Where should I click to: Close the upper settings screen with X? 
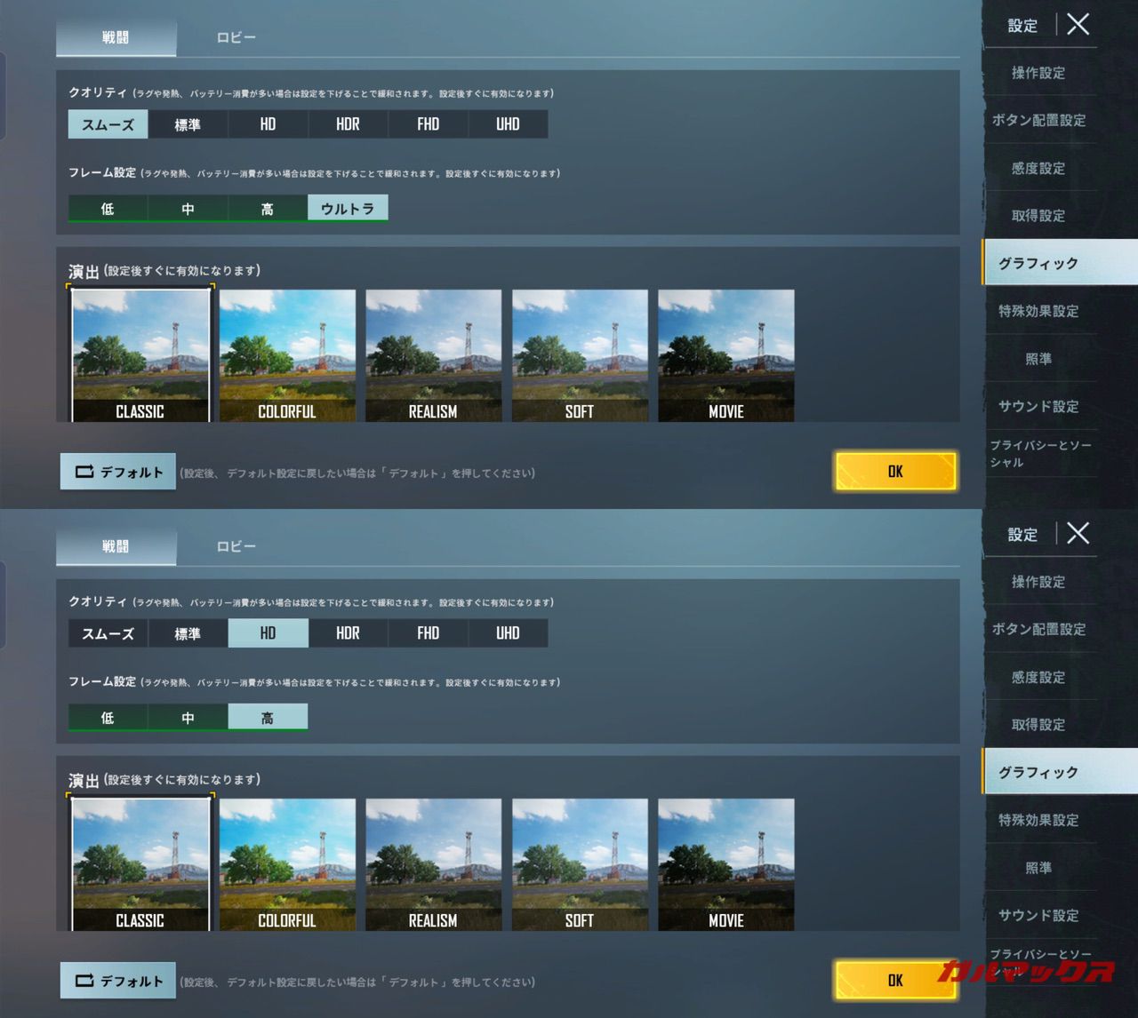[1078, 25]
